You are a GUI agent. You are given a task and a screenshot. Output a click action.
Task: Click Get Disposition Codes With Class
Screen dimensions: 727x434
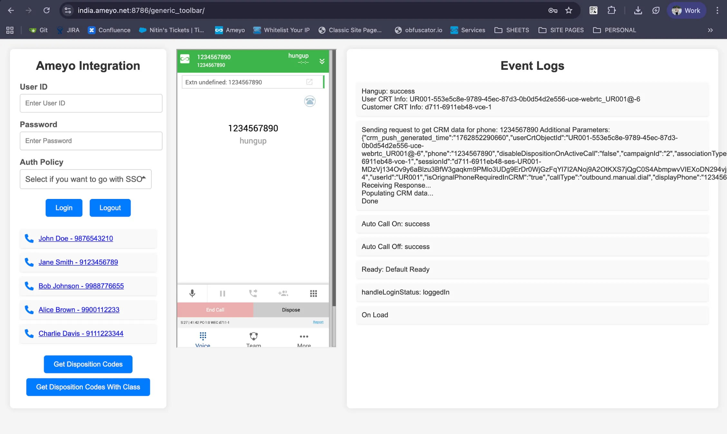88,387
